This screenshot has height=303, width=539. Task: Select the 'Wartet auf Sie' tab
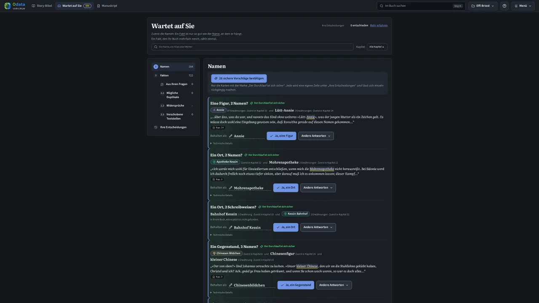click(x=75, y=6)
